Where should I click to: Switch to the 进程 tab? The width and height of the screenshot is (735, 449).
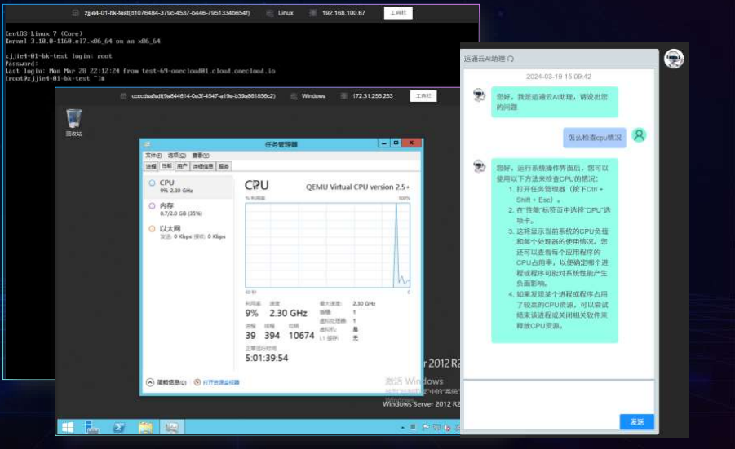coord(151,166)
